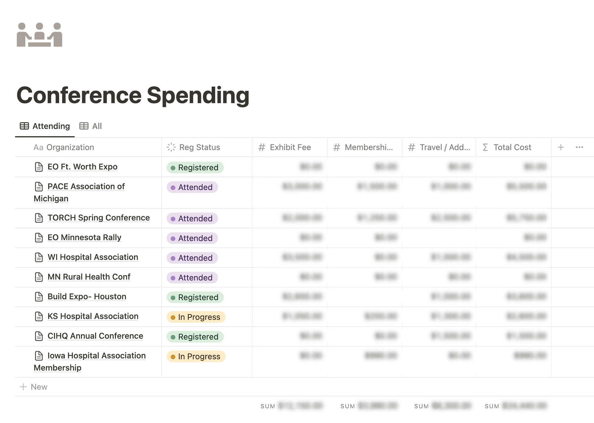
Task: Open the Reg Status column header
Action: (x=207, y=147)
